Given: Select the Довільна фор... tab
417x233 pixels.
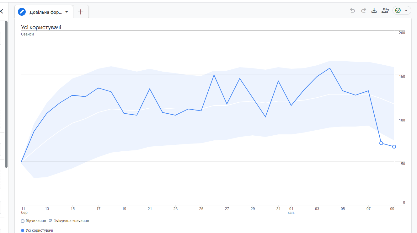Looking at the screenshot, I should click(45, 12).
